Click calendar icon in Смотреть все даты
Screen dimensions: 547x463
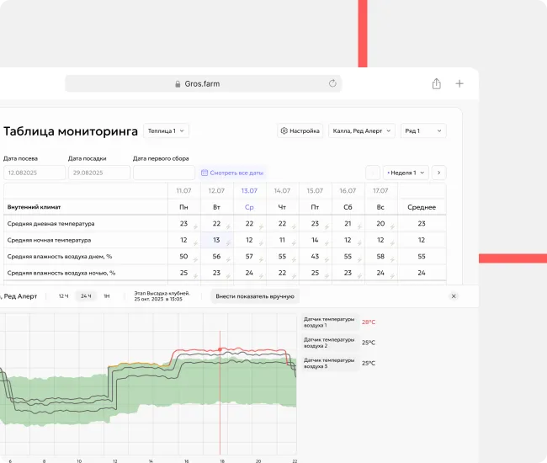coord(204,173)
